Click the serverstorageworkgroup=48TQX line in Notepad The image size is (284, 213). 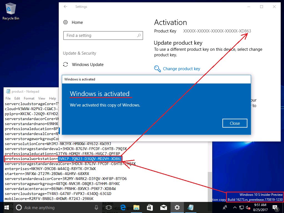click(x=62, y=184)
